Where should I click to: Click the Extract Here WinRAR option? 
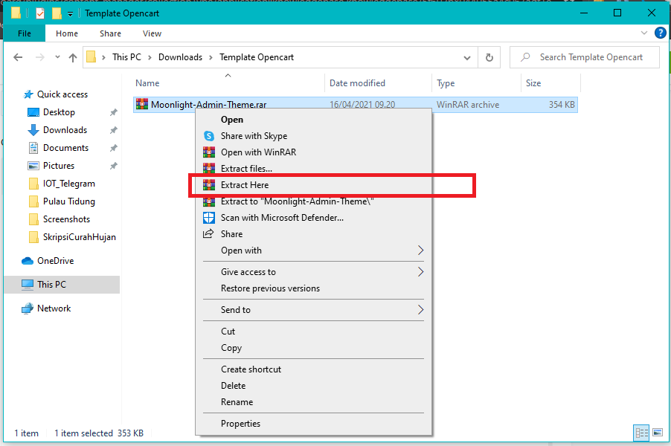[x=245, y=185]
